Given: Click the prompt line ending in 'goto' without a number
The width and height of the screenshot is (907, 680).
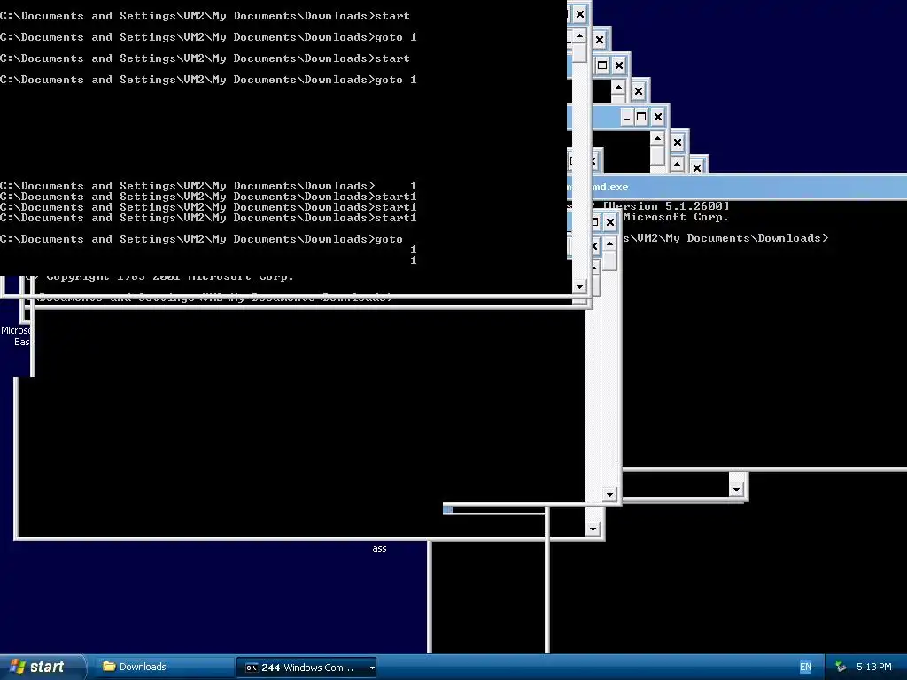Looking at the screenshot, I should [x=201, y=239].
